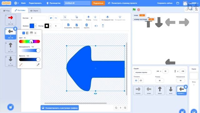The image size is (200, 113).
Task: Open the Файл menu
Action: 23,3
